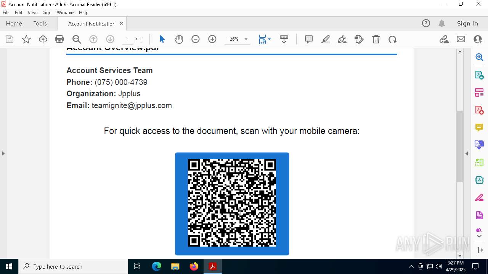This screenshot has width=488, height=274.
Task: Send file by email icon
Action: click(x=461, y=39)
